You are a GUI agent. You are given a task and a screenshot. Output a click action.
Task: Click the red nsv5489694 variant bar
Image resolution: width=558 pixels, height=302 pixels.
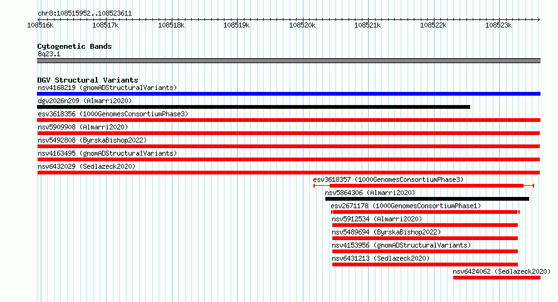(x=425, y=238)
